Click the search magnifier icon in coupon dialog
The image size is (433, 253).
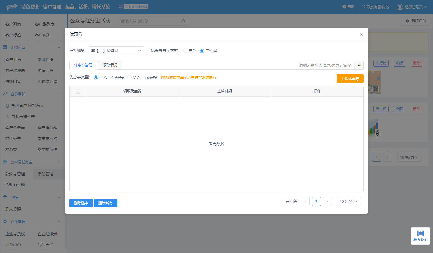click(x=359, y=65)
